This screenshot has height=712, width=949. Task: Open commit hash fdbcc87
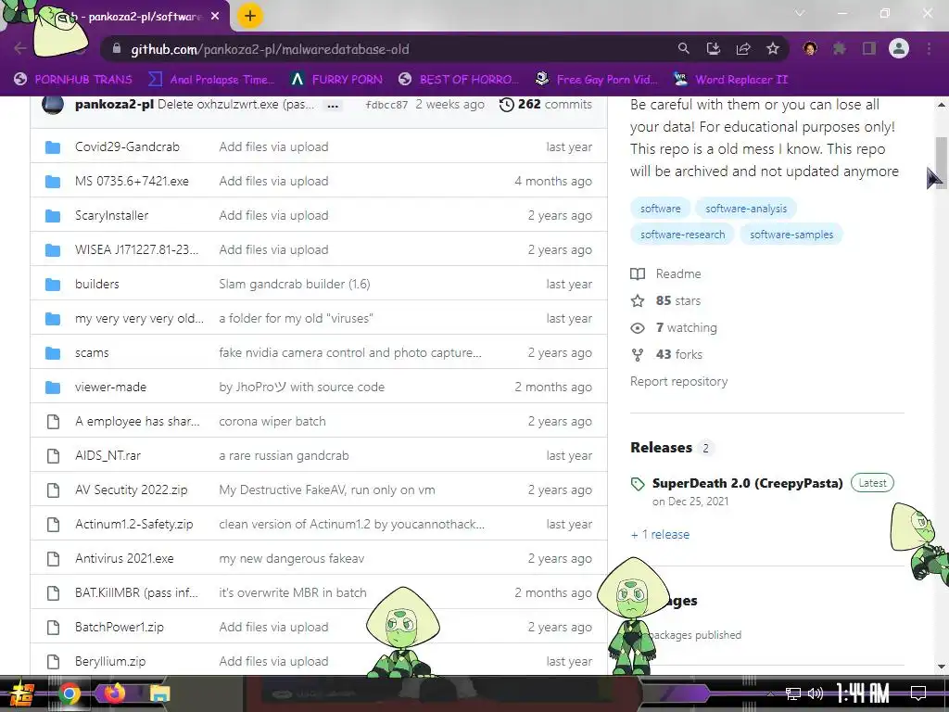point(386,105)
